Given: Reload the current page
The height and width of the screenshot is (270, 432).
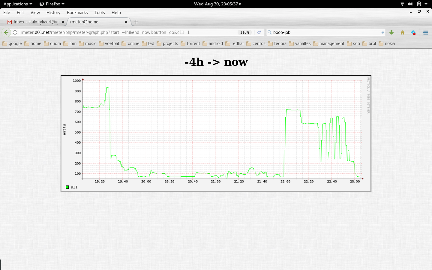Looking at the screenshot, I should (x=259, y=32).
